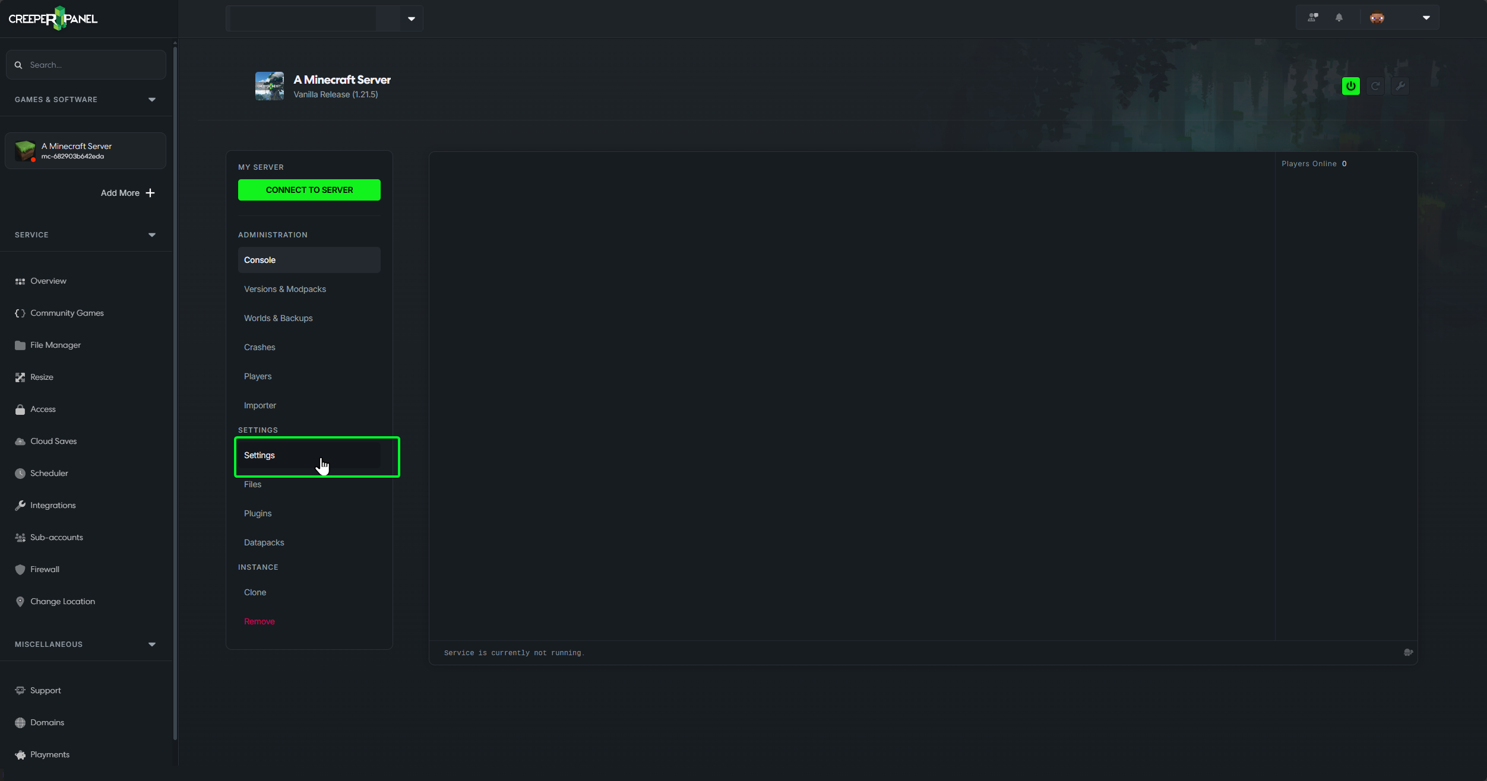Click inside the sidebar search field
Screen dimensions: 1487x781
tap(86, 64)
